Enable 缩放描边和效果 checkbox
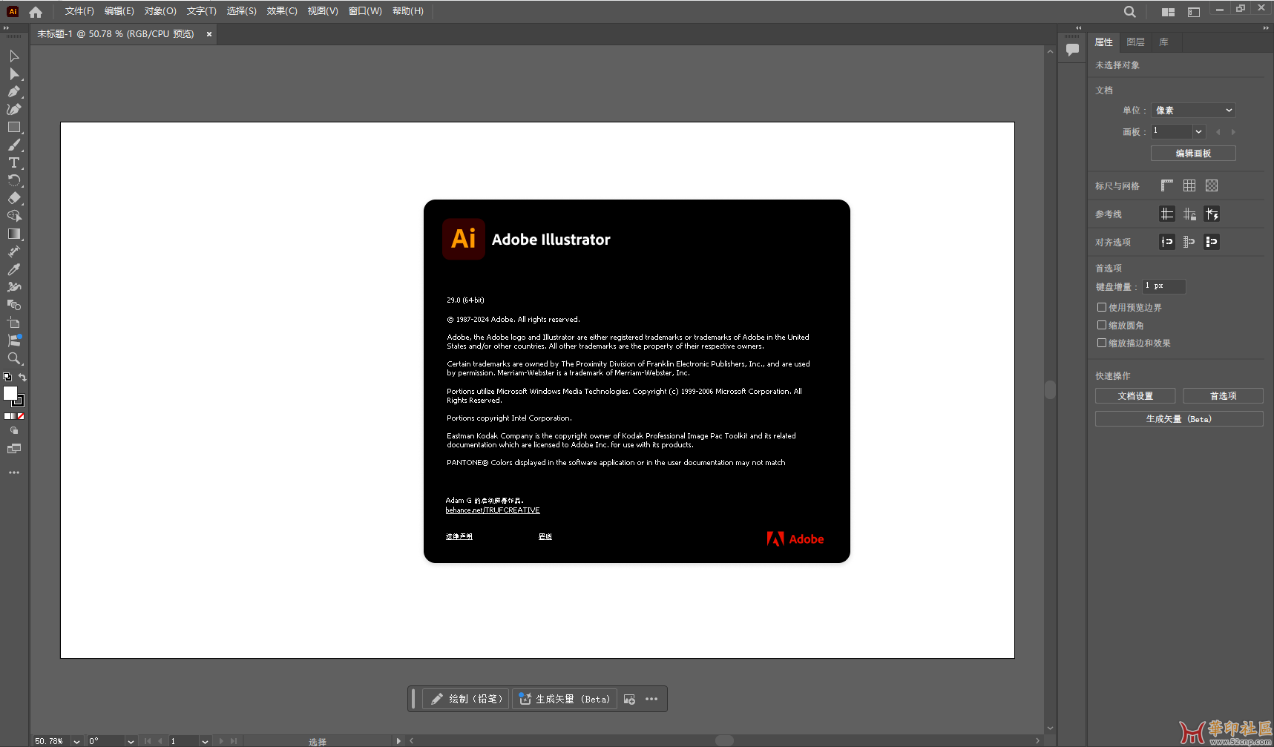1274x747 pixels. (1102, 343)
